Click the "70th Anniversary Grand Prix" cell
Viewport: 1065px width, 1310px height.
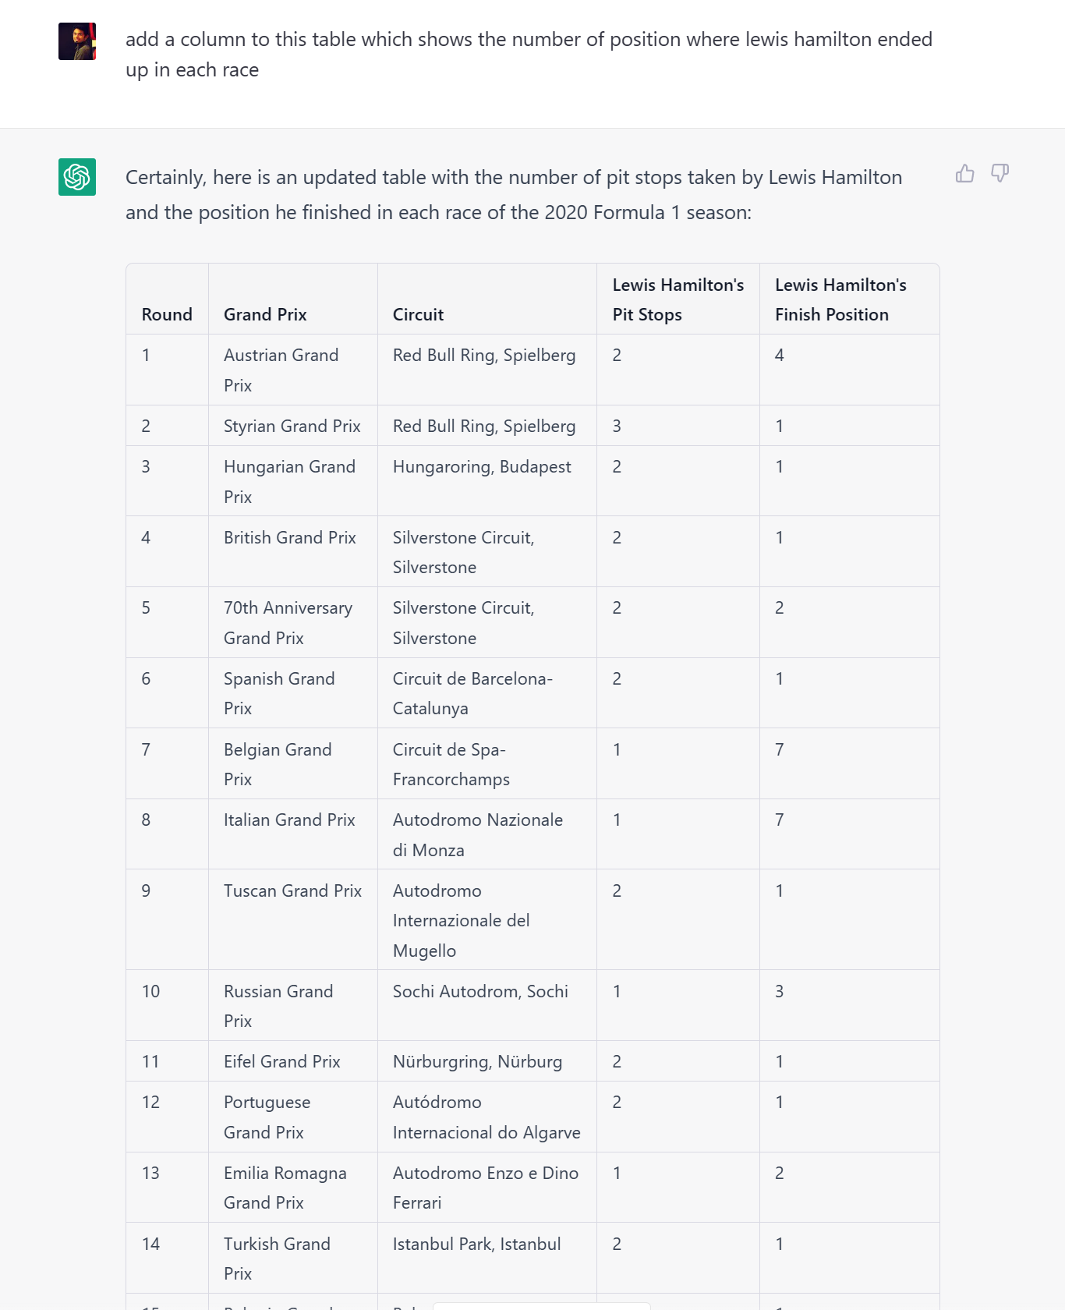(288, 622)
